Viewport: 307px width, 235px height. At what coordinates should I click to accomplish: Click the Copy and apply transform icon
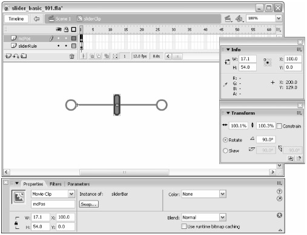click(291, 158)
